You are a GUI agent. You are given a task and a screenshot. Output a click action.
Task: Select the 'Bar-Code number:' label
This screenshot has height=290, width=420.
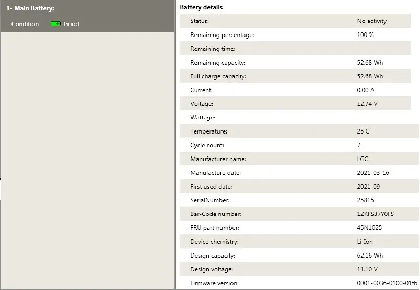pyautogui.click(x=216, y=214)
